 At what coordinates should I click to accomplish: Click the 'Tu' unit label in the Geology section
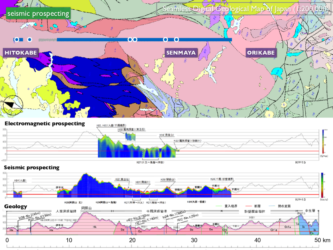(226, 233)
